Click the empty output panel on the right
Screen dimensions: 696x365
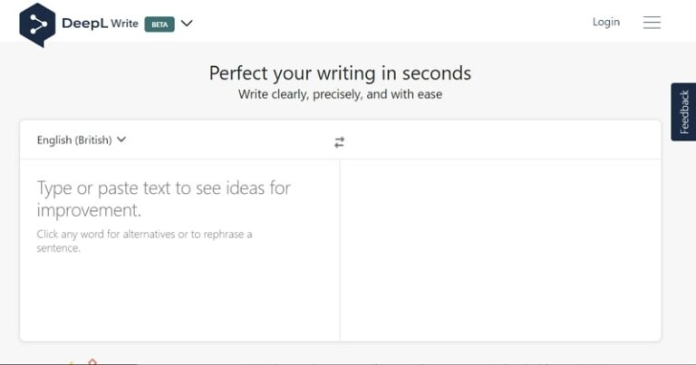tap(500, 249)
